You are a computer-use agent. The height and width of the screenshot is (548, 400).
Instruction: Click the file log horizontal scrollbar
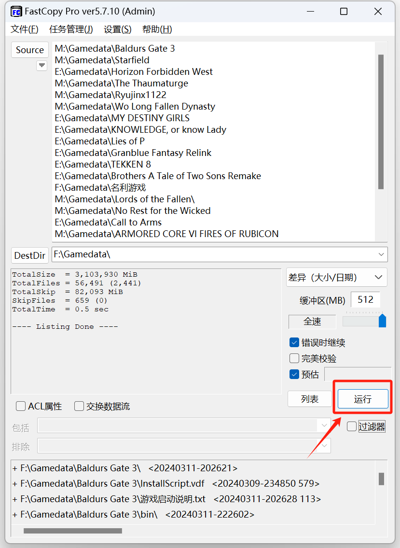[73, 531]
